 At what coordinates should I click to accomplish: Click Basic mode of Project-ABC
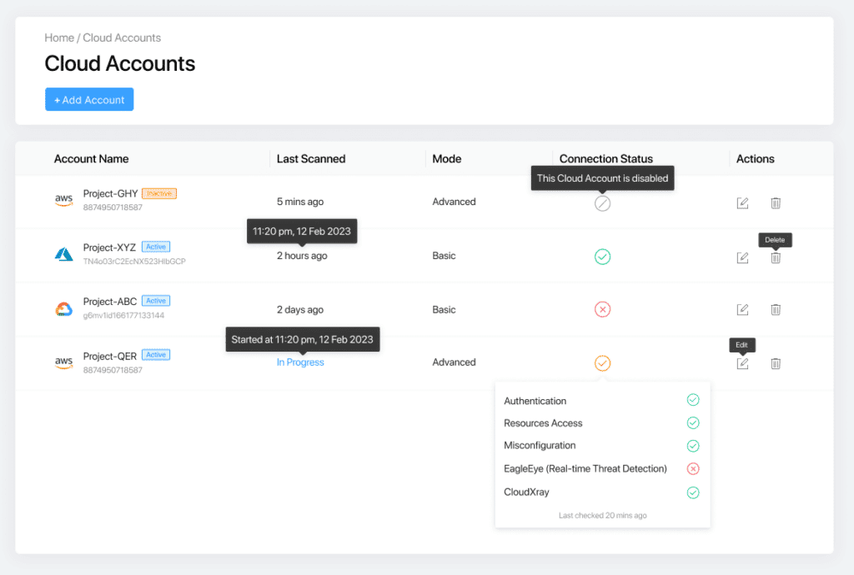click(x=444, y=309)
